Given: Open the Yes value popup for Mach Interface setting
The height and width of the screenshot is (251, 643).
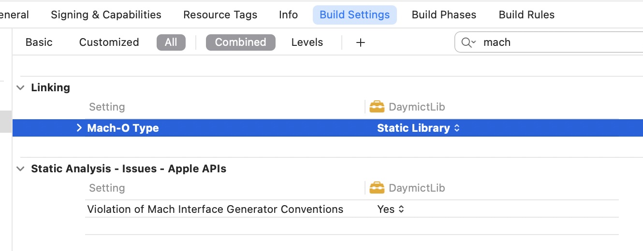Looking at the screenshot, I should point(391,209).
